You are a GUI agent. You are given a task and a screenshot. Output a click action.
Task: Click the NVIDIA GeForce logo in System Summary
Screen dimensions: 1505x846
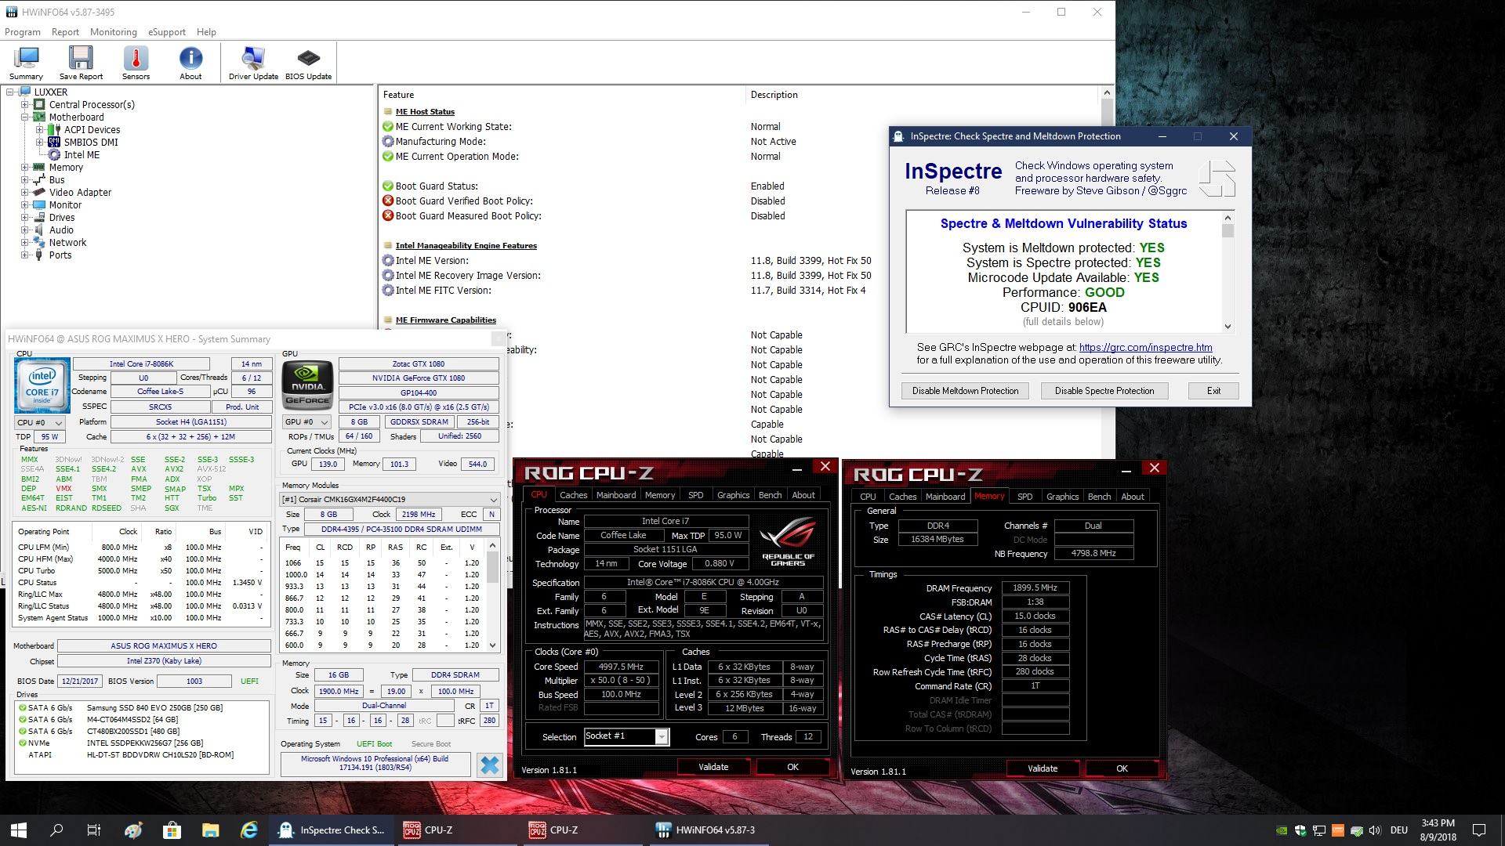pos(307,385)
